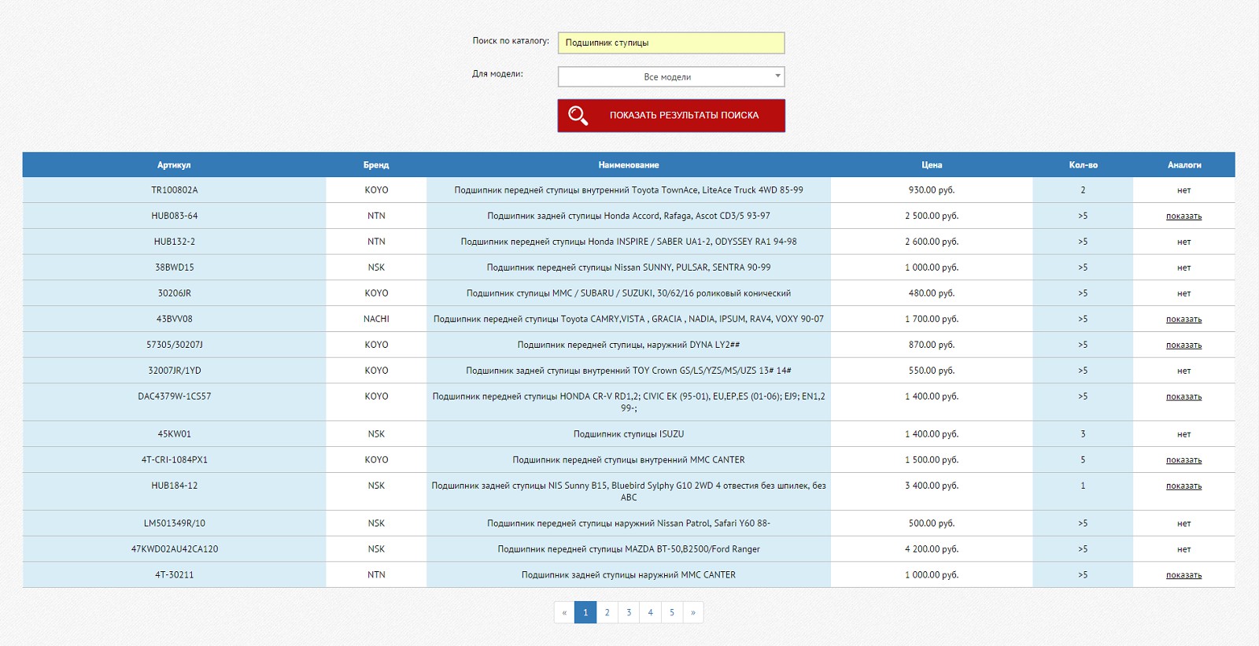Click name 'Подшипник ступицы ISUZU'
Screen dimensions: 1259x646
[629, 434]
